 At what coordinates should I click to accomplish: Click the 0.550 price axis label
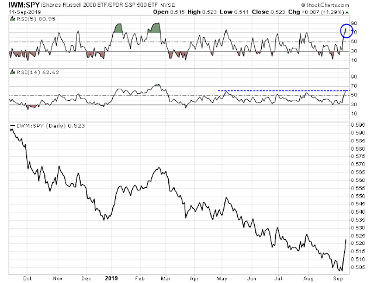coord(358,196)
